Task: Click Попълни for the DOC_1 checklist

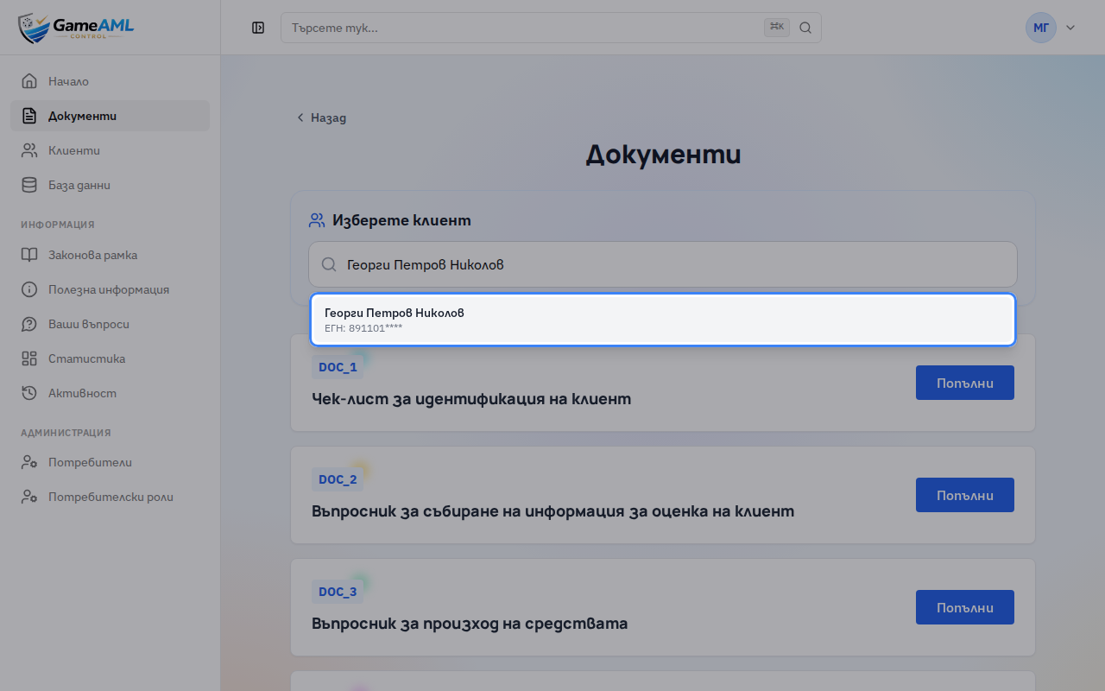Action: coord(964,383)
